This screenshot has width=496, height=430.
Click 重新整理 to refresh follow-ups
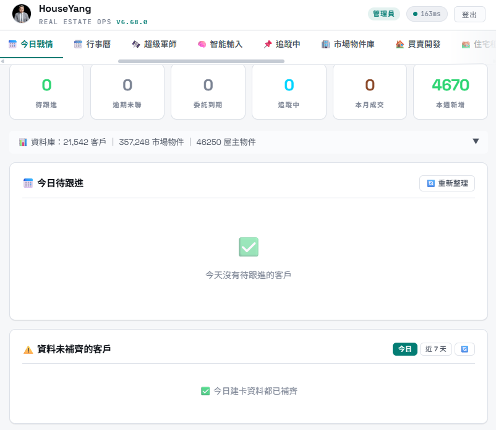(x=447, y=183)
